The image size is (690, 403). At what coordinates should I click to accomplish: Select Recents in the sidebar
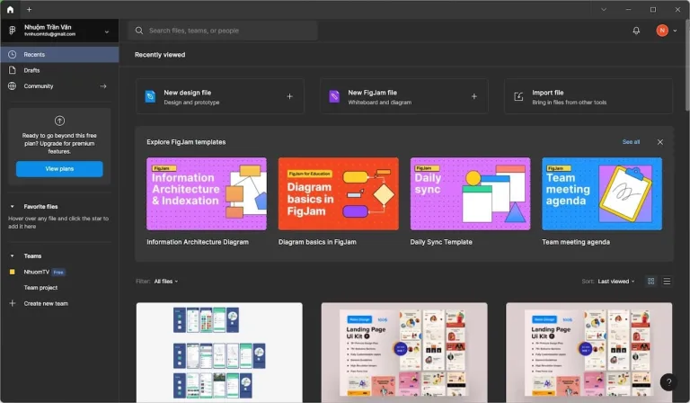point(34,55)
